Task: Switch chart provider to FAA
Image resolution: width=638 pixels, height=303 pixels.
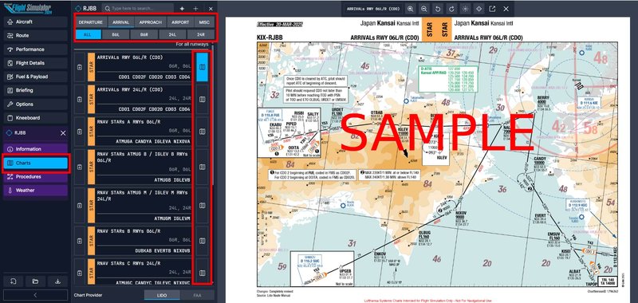Action: 197,295
